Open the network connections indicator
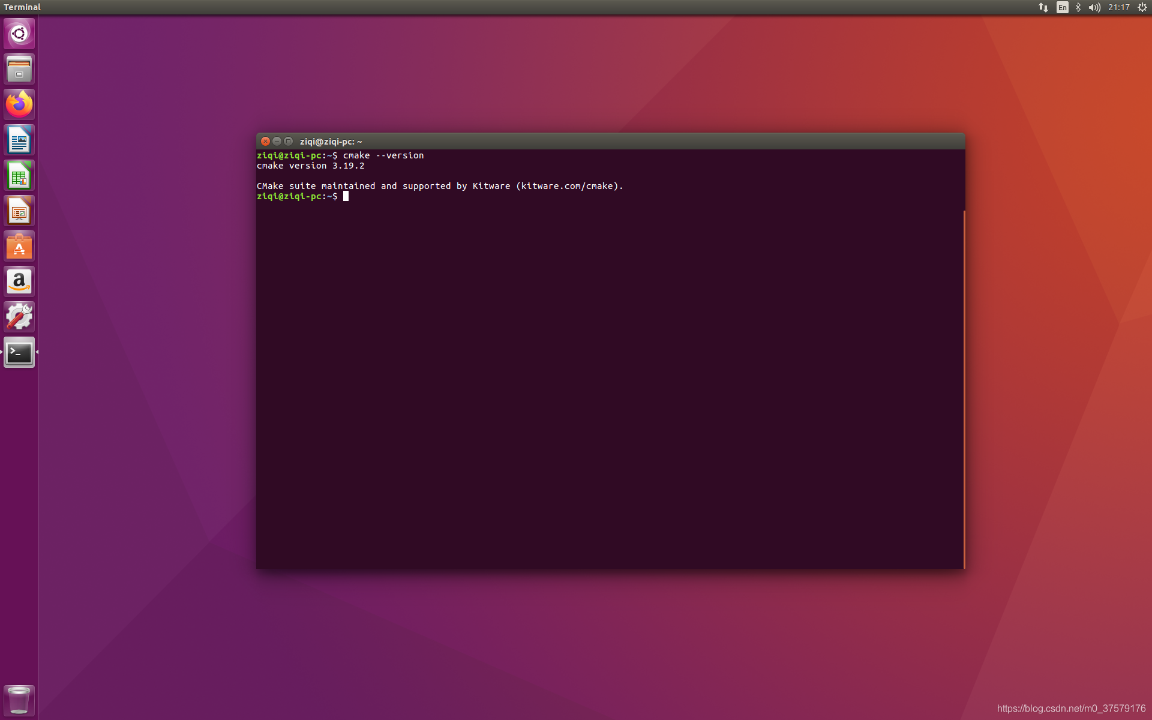Viewport: 1152px width, 720px height. tap(1043, 7)
